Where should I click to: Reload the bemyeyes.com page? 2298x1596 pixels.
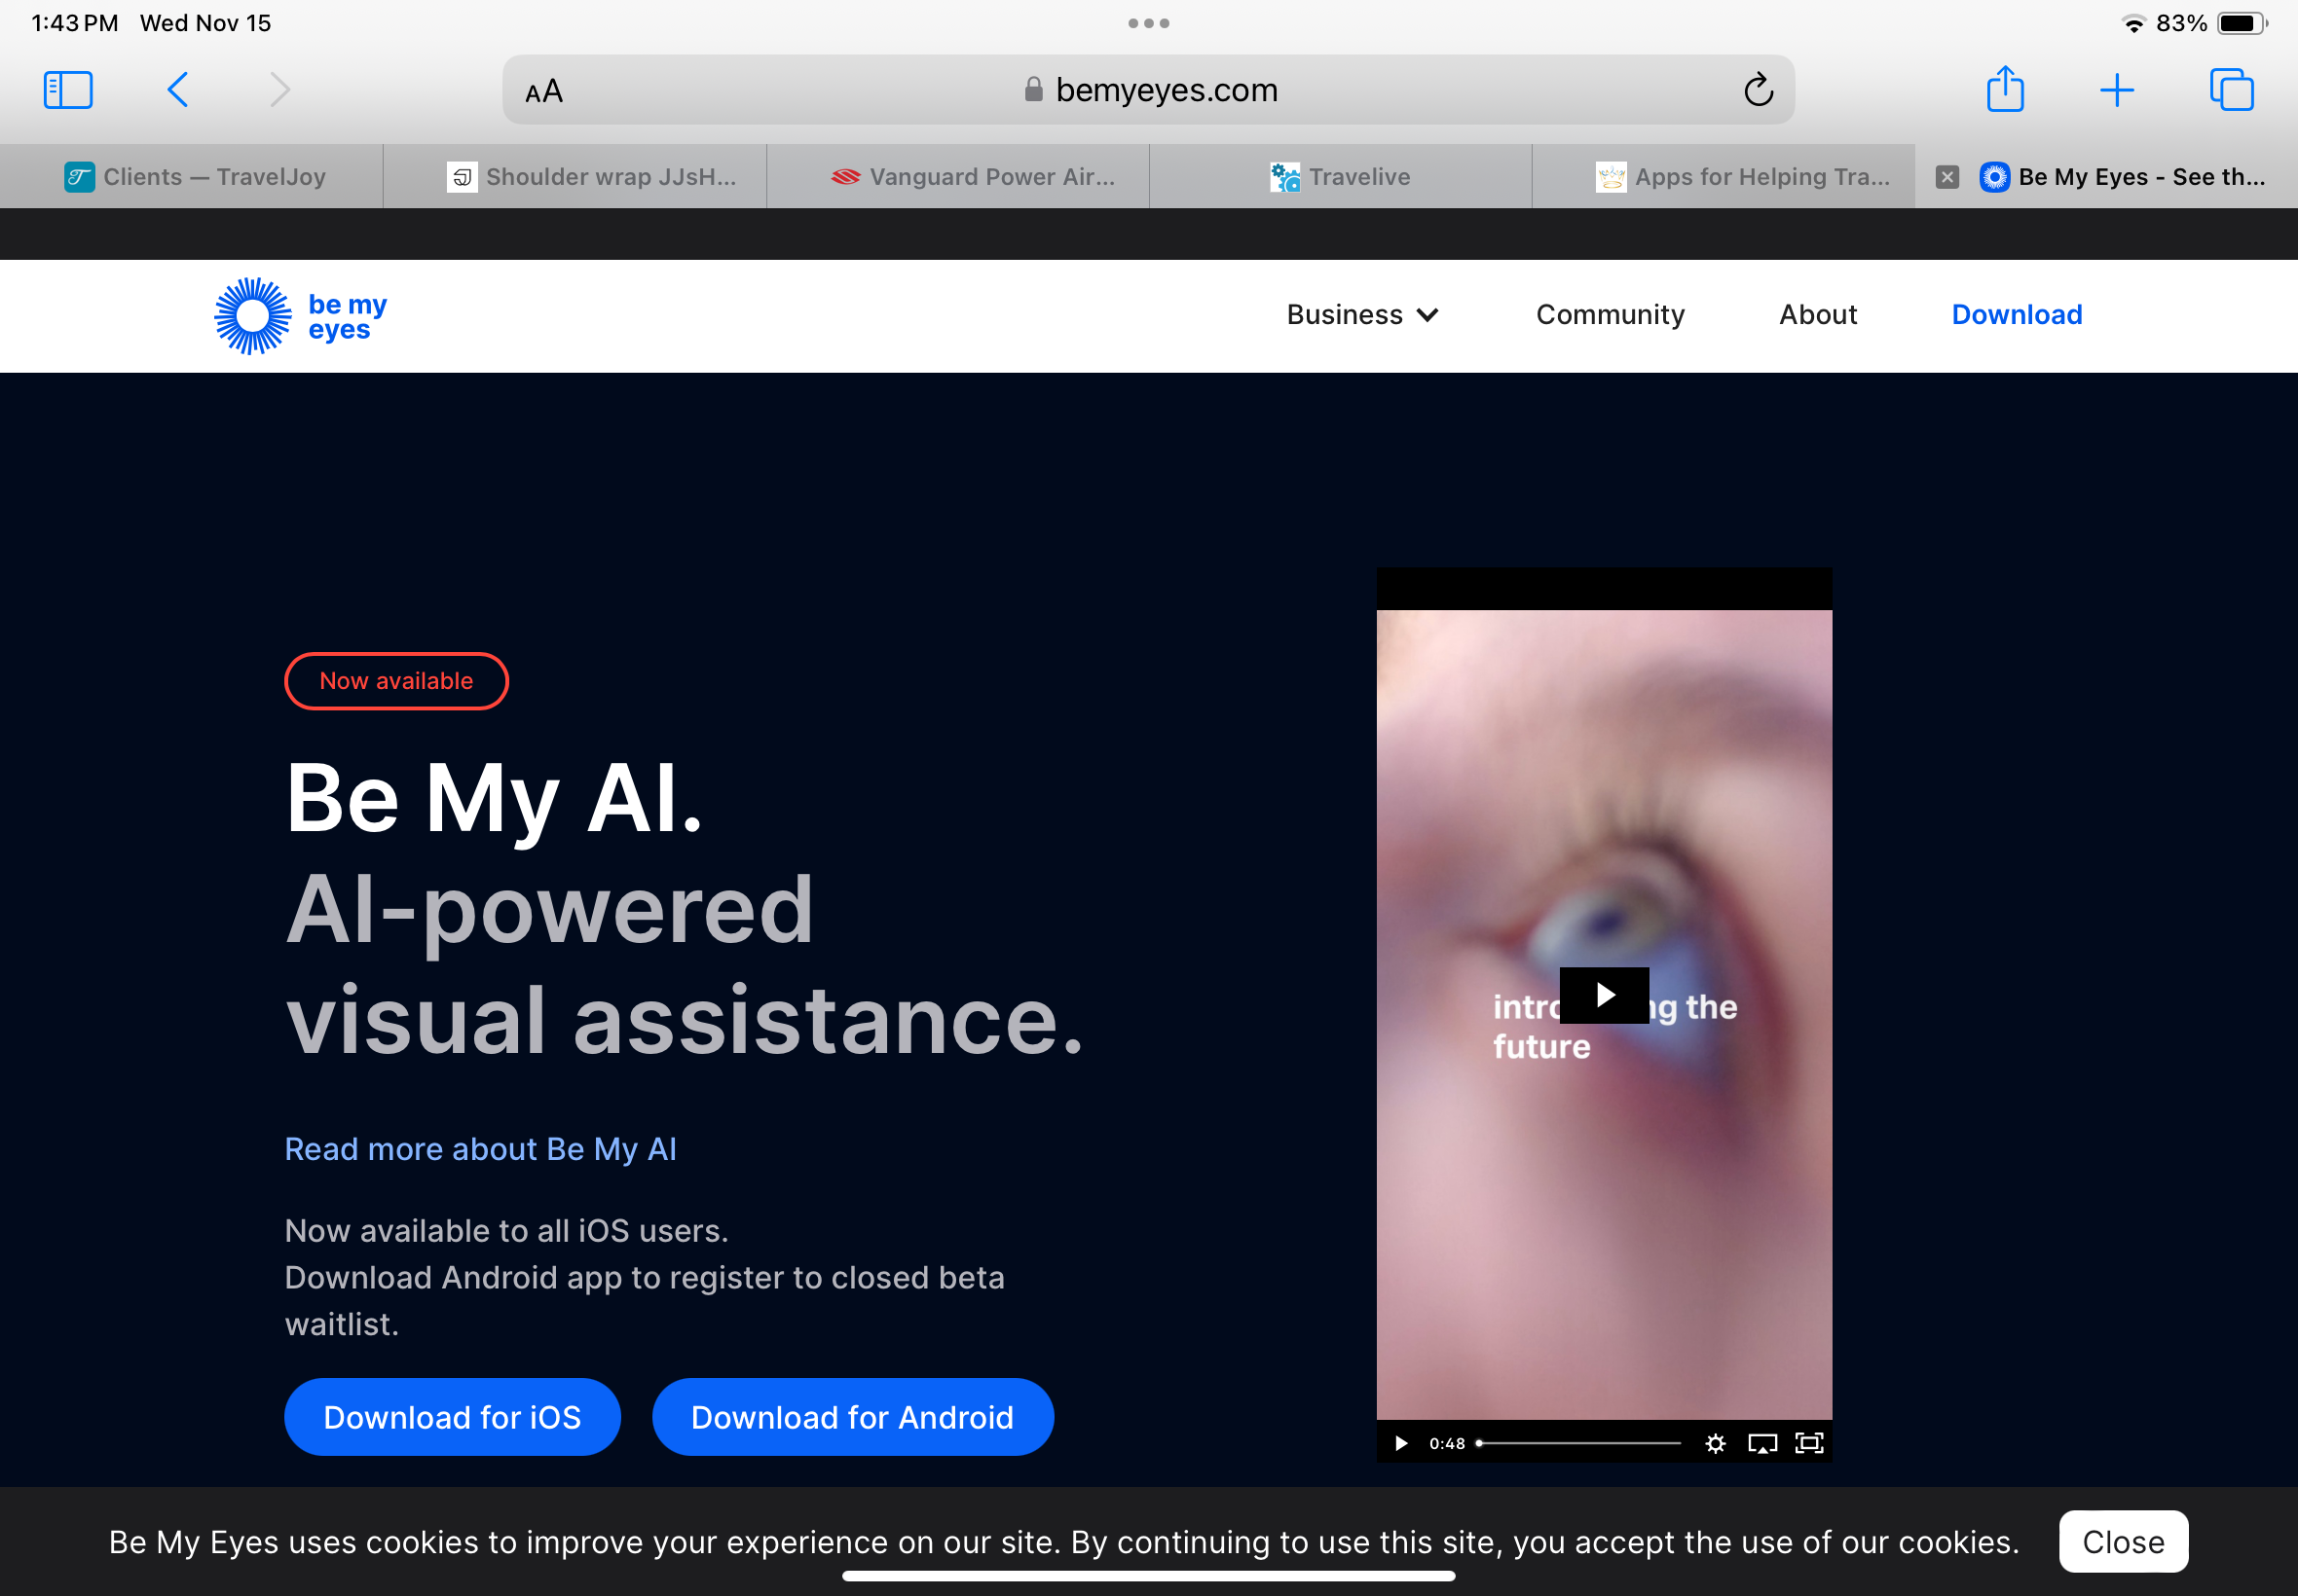pos(1758,90)
